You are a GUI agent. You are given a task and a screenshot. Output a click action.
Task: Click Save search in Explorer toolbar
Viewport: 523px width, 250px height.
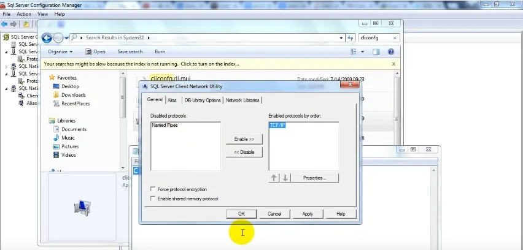pos(130,51)
